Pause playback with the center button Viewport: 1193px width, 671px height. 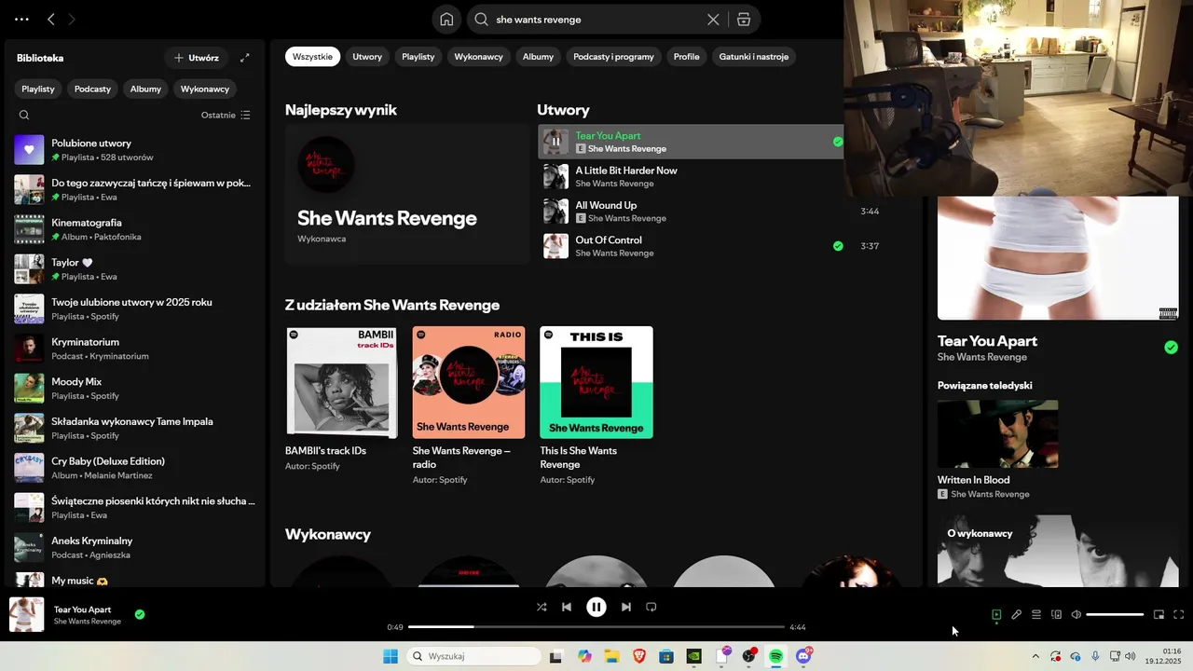(x=596, y=607)
